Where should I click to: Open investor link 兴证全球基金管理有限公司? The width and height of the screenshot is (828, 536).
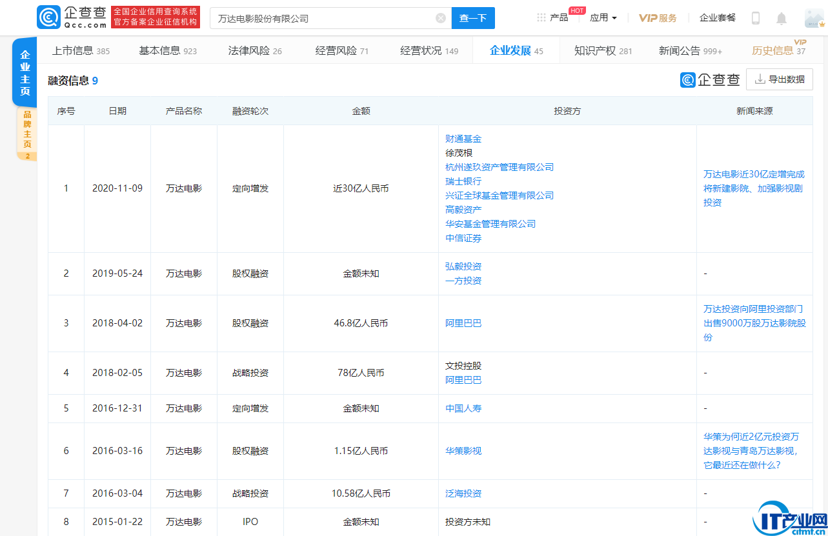click(500, 195)
